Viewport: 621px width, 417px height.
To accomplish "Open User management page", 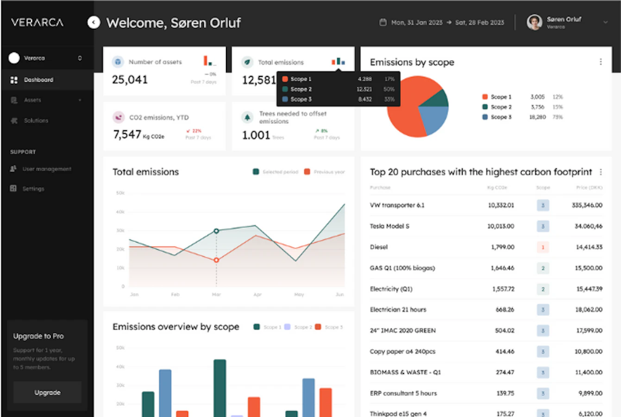I will [x=47, y=169].
